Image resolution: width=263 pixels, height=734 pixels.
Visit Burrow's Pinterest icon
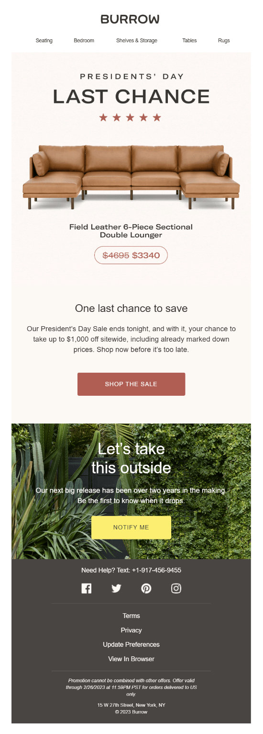146,588
